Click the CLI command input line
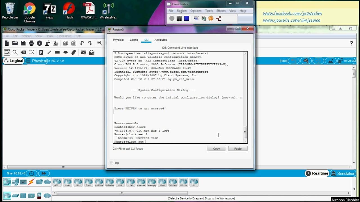 point(178,142)
